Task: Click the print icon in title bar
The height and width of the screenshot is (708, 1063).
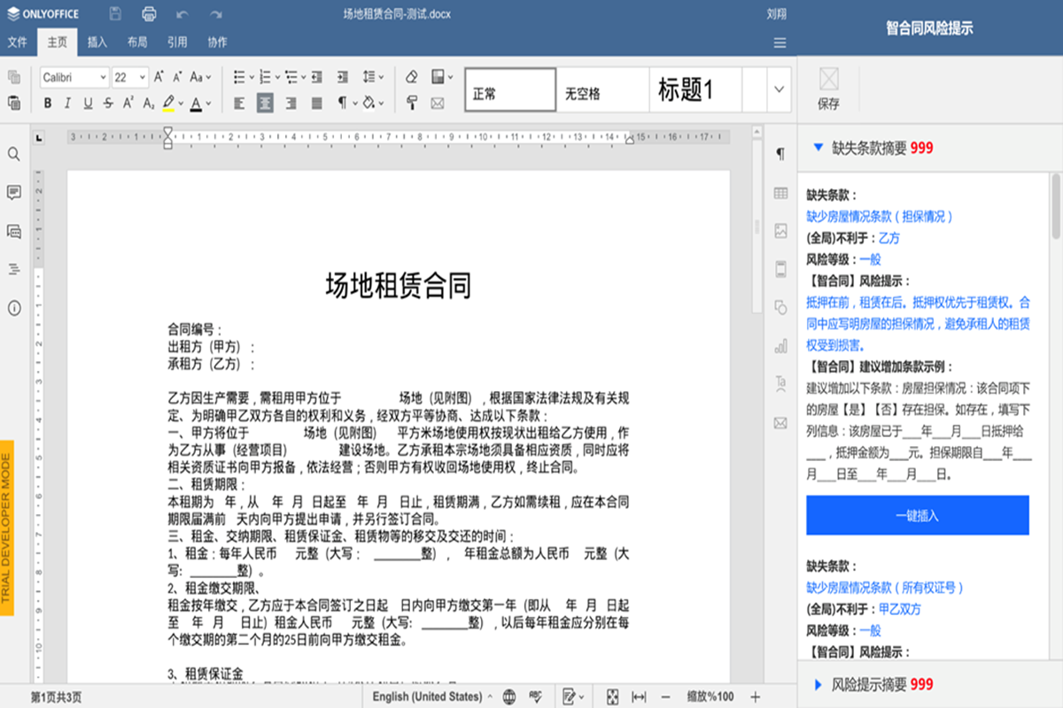Action: point(149,14)
